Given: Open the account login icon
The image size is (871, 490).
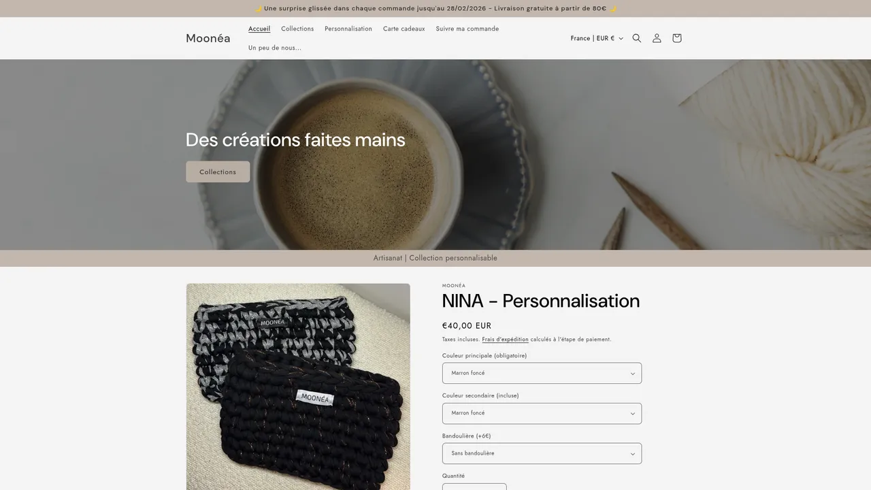Looking at the screenshot, I should click(x=657, y=38).
